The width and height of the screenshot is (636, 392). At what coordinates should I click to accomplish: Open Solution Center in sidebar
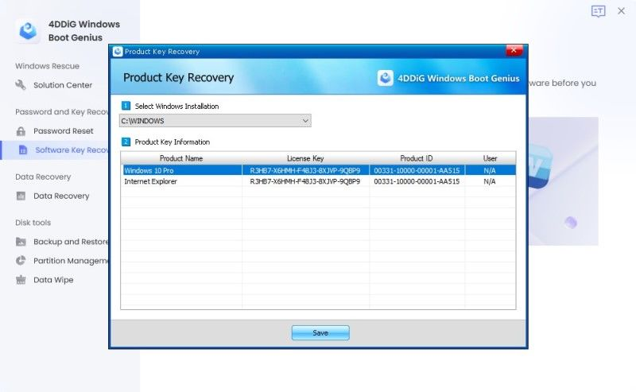point(63,85)
